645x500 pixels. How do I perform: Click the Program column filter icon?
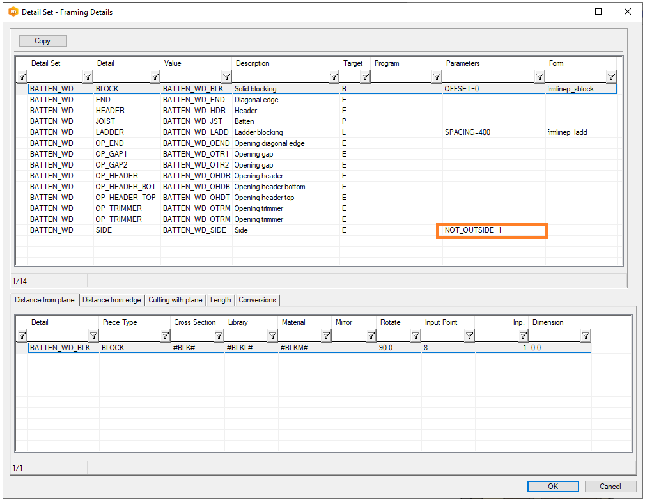coord(437,77)
